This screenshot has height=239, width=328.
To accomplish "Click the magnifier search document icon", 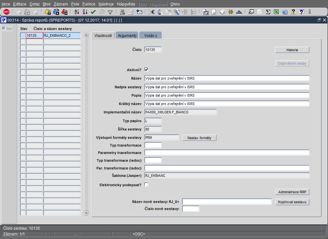I will pos(177,12).
